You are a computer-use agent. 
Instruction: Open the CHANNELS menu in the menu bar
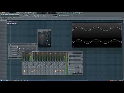pyautogui.click(x=7, y=14)
